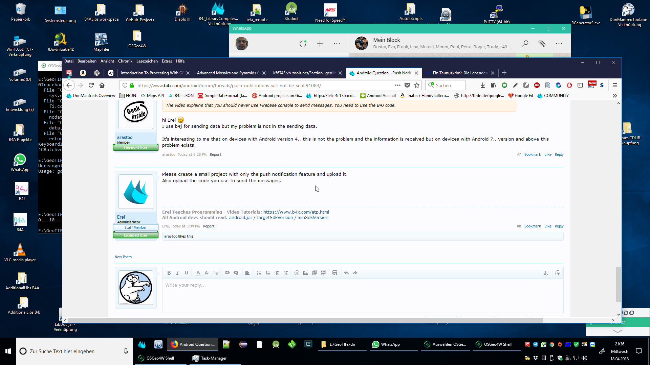This screenshot has height=365, width=650.
Task: Toggle underline formatting in reply editor
Action: coord(187,273)
